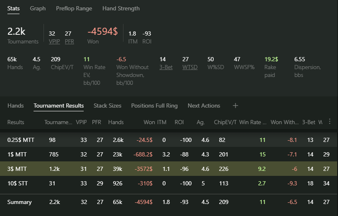The height and width of the screenshot is (216, 338).
Task: Click the PFR stat link
Action: click(69, 41)
